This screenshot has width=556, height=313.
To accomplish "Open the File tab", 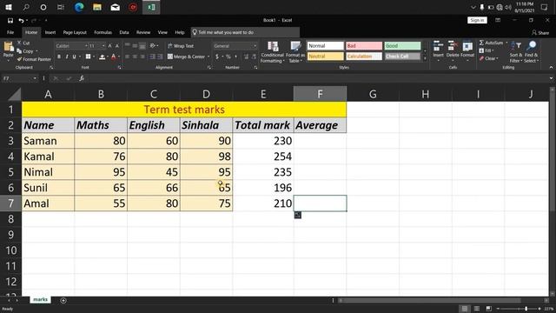I will click(x=10, y=32).
